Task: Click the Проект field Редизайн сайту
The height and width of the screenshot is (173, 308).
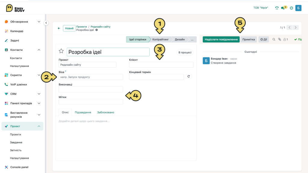Action: [x=88, y=65]
